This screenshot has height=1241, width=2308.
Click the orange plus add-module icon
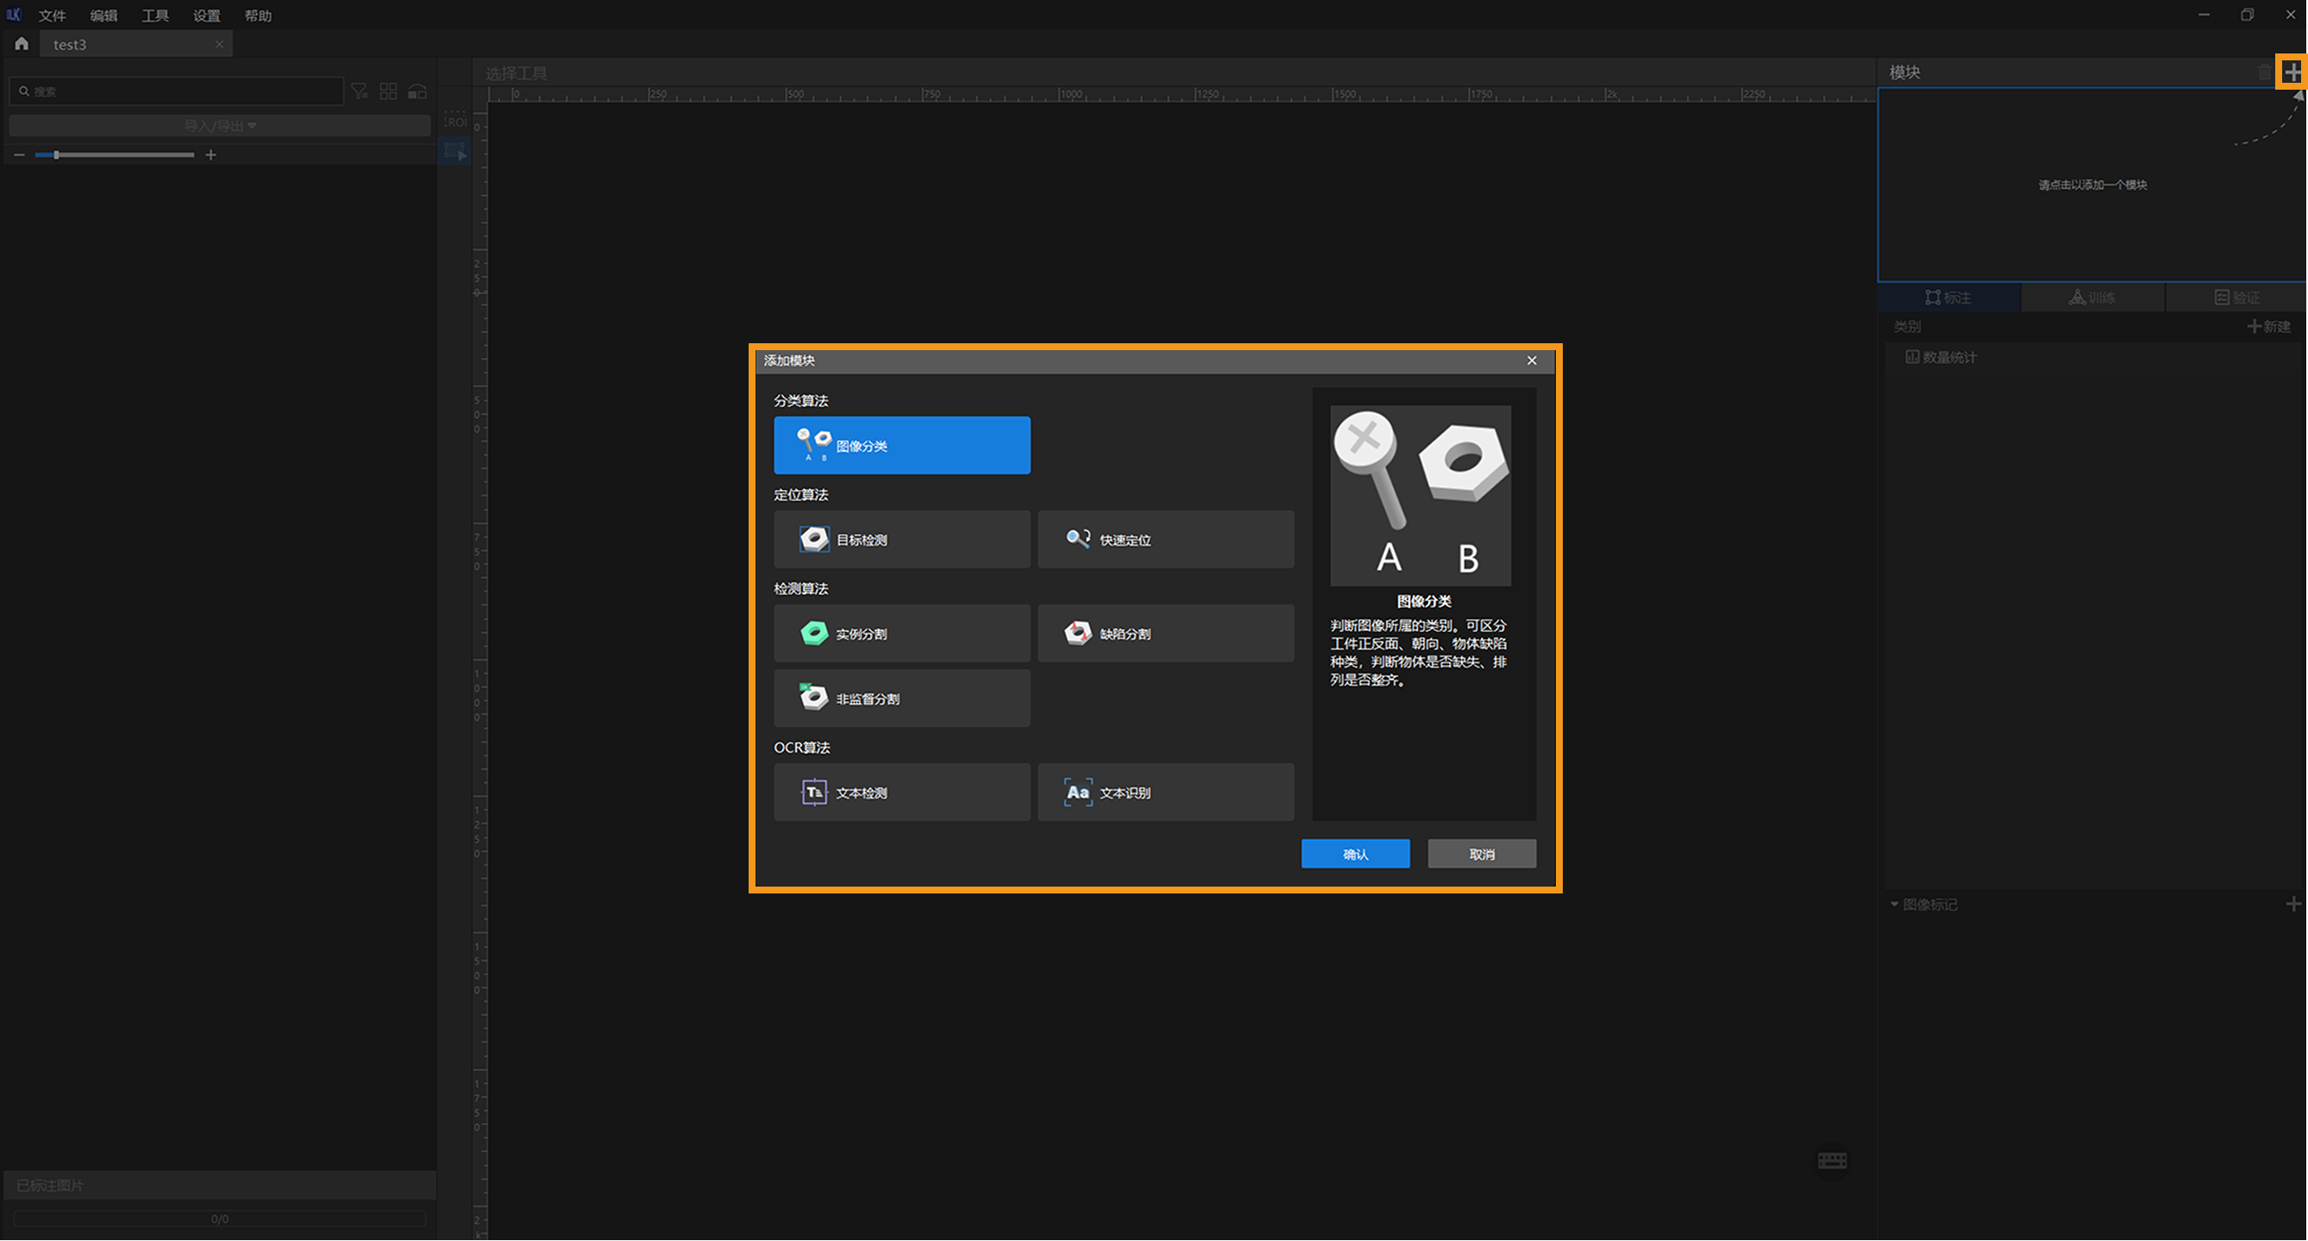click(x=2291, y=72)
